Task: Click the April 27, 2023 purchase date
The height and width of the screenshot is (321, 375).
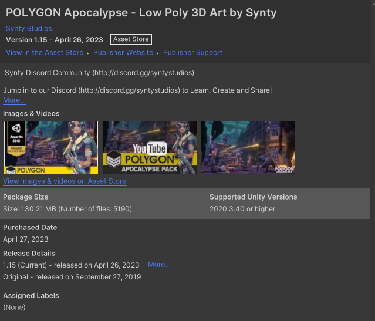Action: point(26,239)
